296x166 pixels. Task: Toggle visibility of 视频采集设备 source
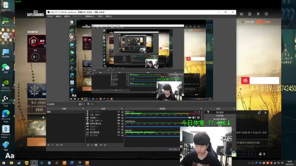click(x=119, y=124)
